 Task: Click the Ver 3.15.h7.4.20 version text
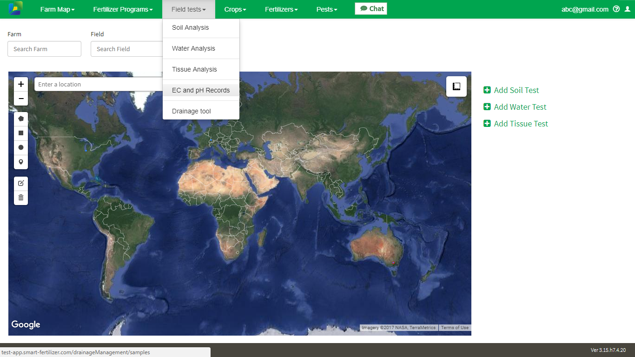[x=608, y=350]
